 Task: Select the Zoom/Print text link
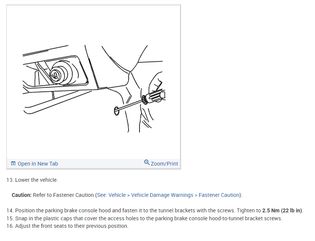point(164,164)
